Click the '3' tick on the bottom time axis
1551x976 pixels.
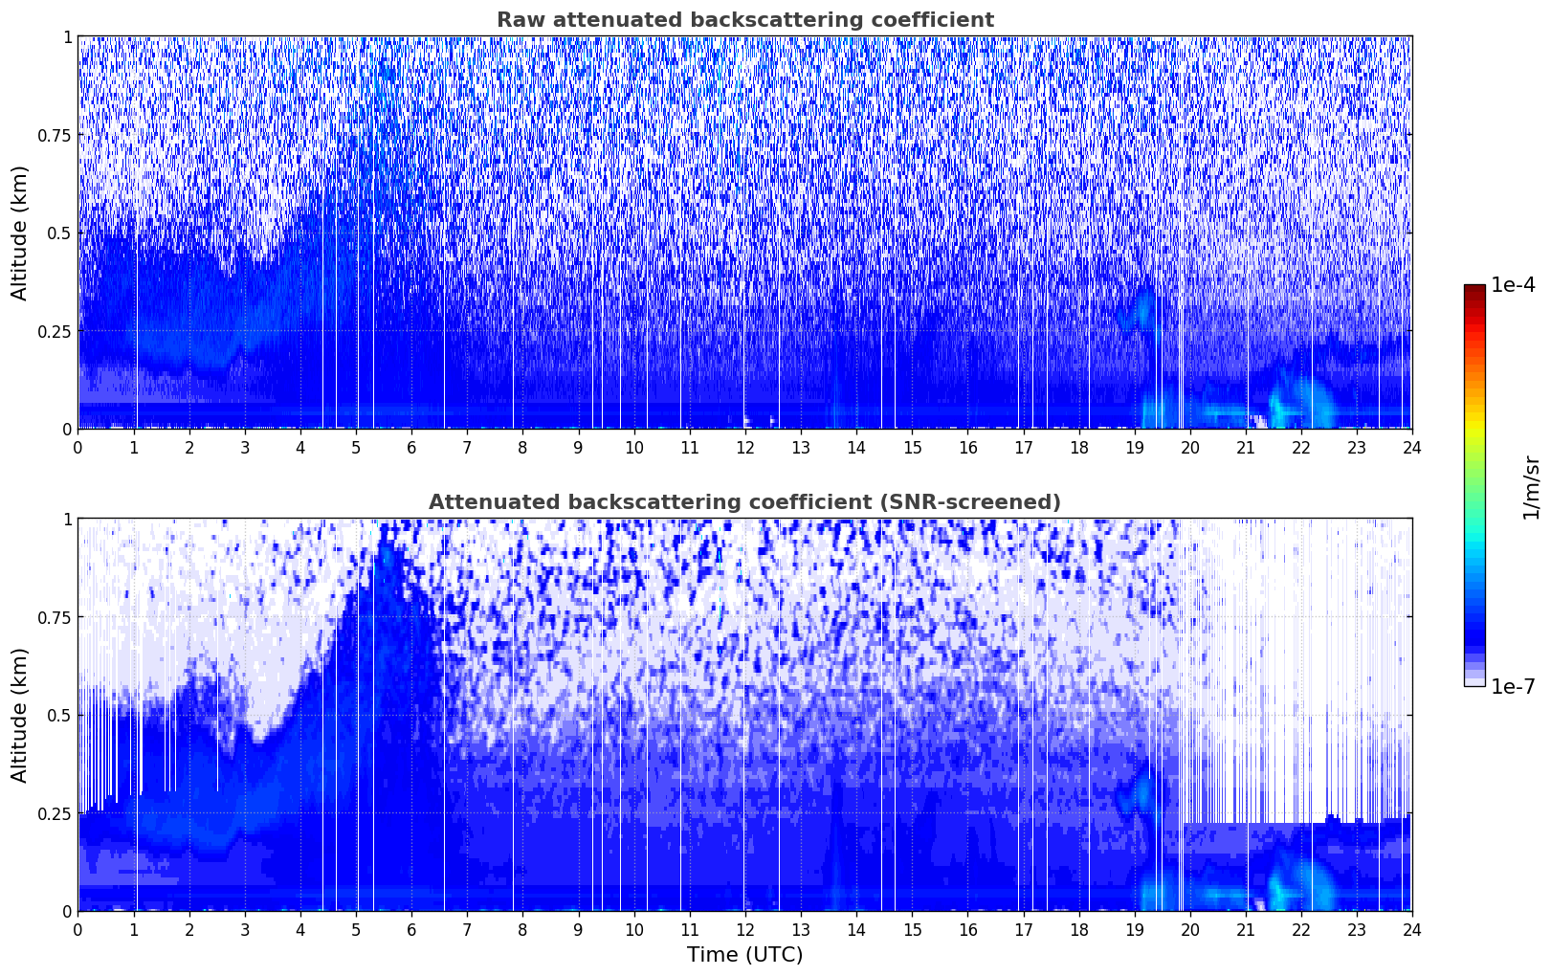pyautogui.click(x=245, y=929)
